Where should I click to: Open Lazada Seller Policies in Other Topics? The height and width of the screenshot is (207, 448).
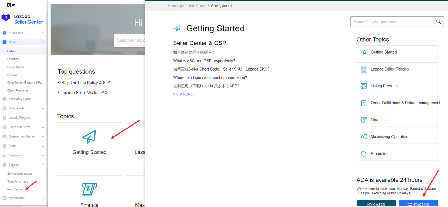pyautogui.click(x=397, y=69)
